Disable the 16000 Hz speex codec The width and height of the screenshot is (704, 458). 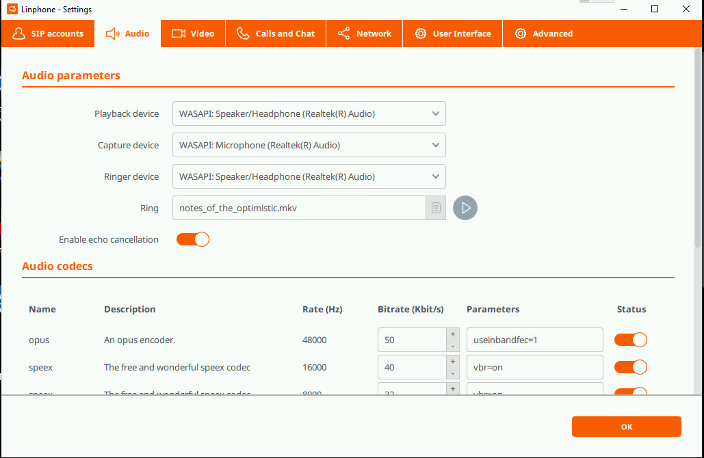pos(630,367)
